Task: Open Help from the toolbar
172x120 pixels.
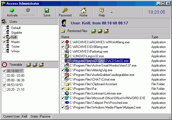Action: point(102,12)
